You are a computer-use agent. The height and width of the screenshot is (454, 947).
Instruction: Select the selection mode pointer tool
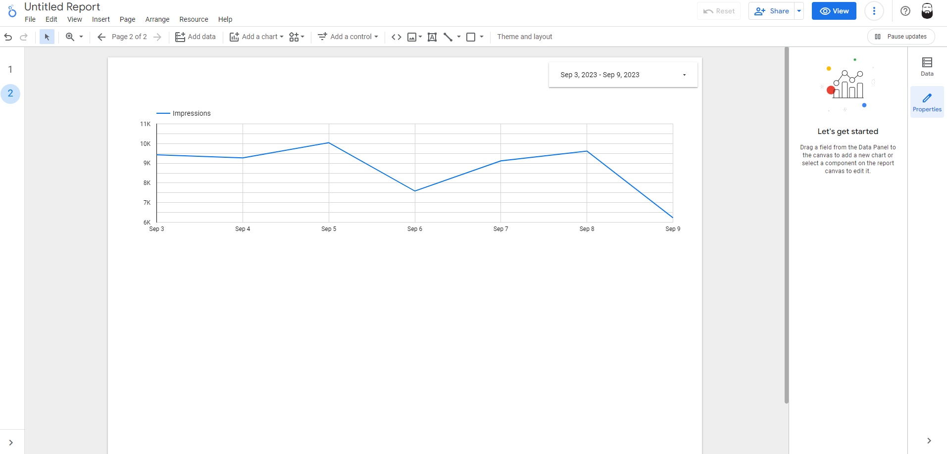click(x=47, y=37)
